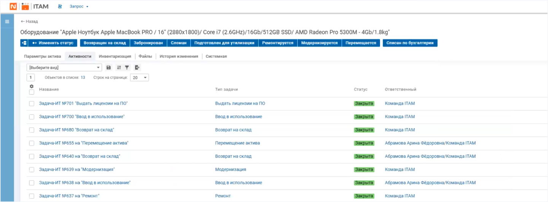Open the list filter funnel icon
The width and height of the screenshot is (548, 202).
click(127, 67)
